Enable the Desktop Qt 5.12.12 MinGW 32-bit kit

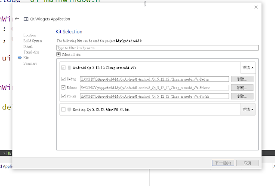(64, 110)
